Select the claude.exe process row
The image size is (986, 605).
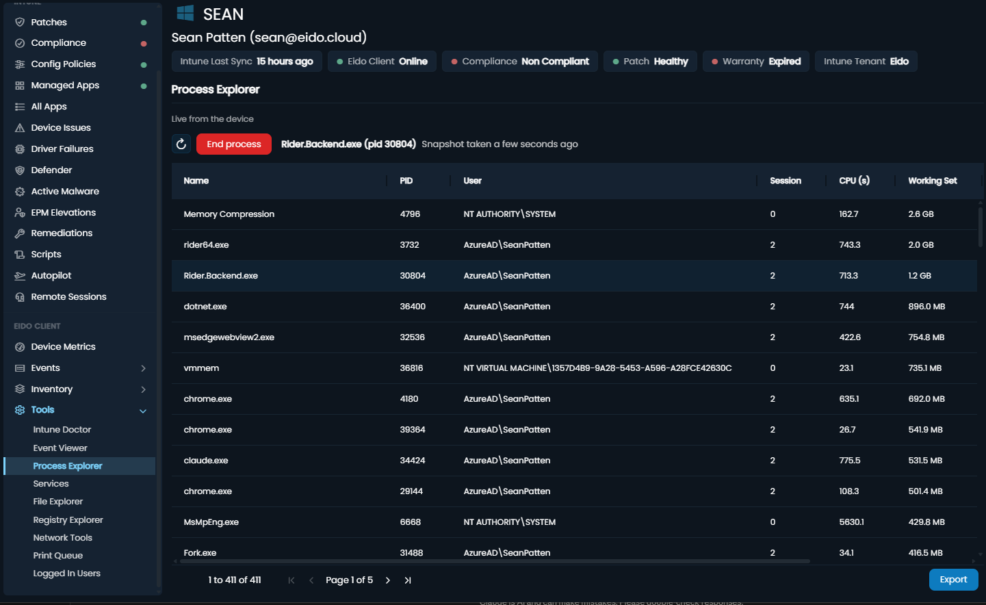click(574, 461)
